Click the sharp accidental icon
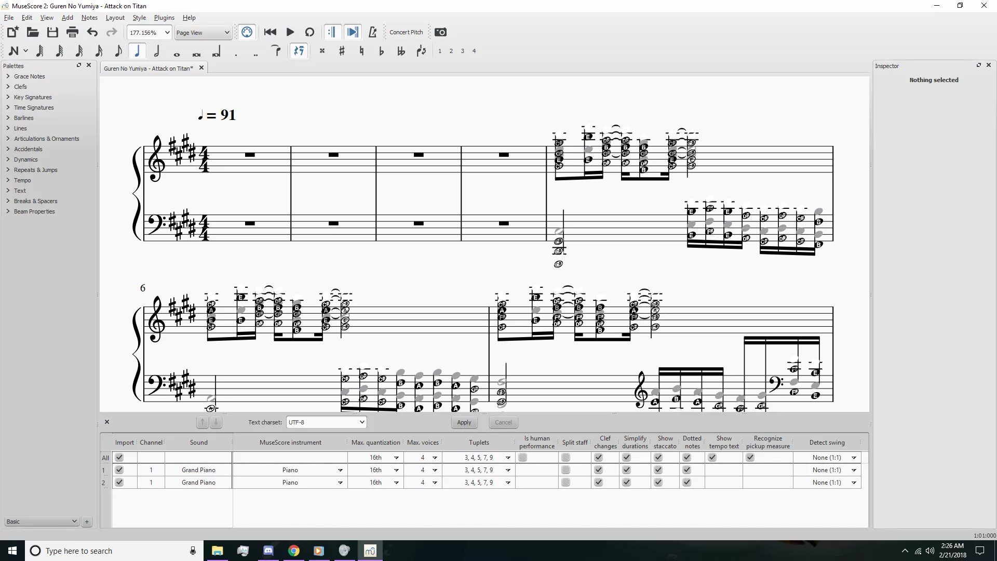Viewport: 997px width, 561px height. 342,51
